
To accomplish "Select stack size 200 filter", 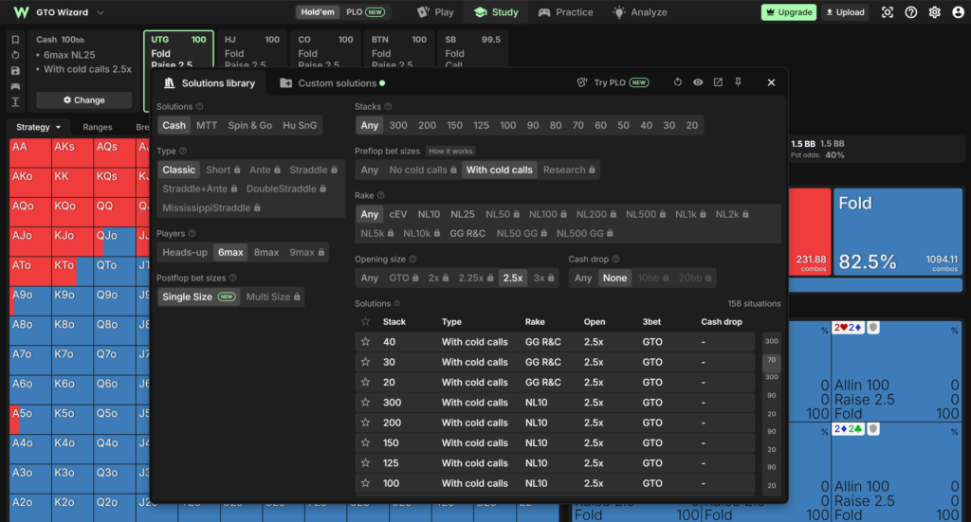I will pyautogui.click(x=427, y=126).
